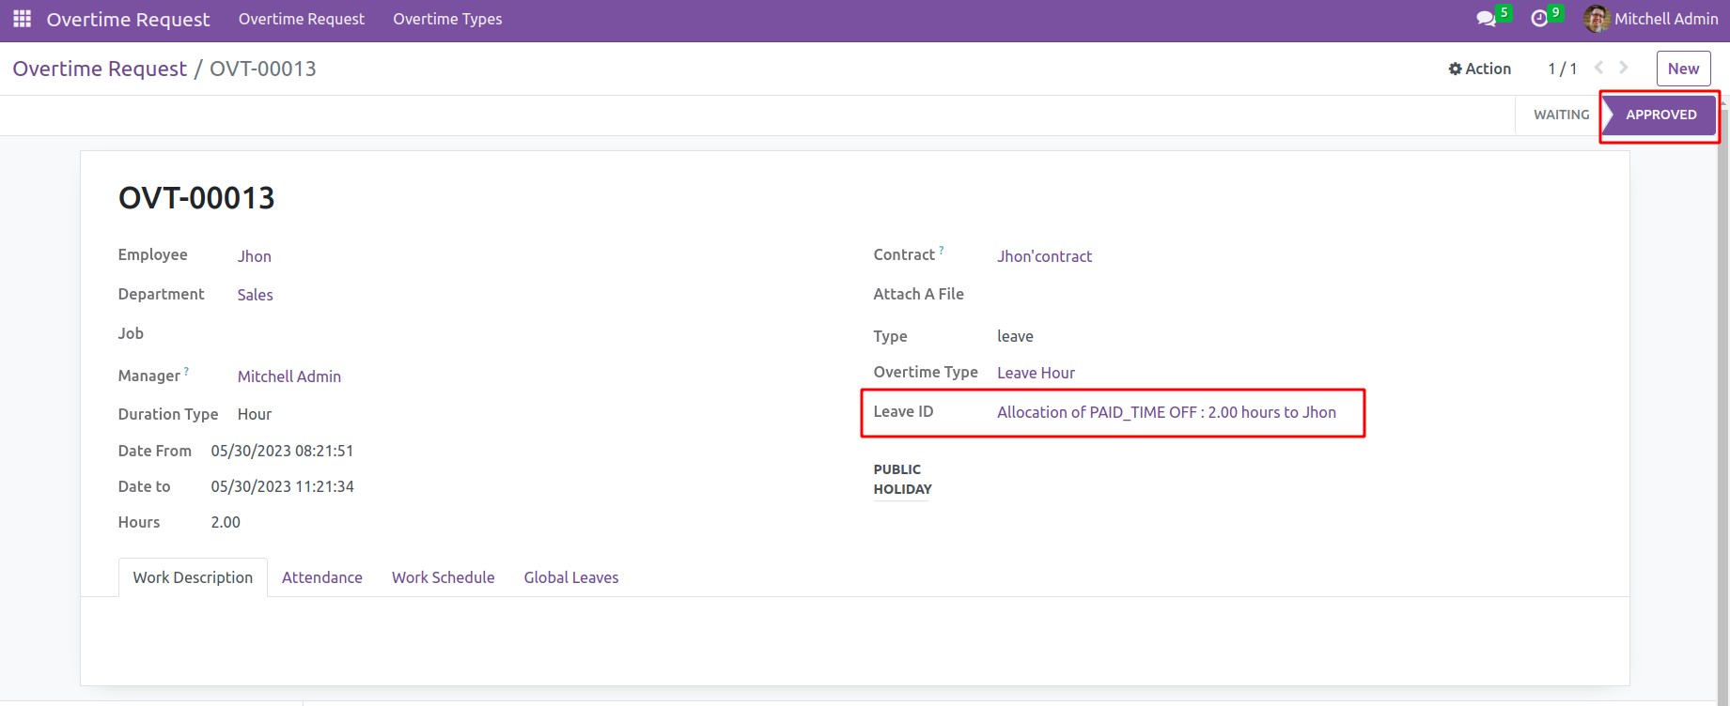The width and height of the screenshot is (1730, 706).
Task: Go to previous record arrow
Action: click(1598, 68)
